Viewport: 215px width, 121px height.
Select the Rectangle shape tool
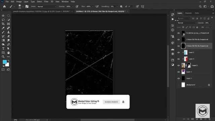(3, 53)
